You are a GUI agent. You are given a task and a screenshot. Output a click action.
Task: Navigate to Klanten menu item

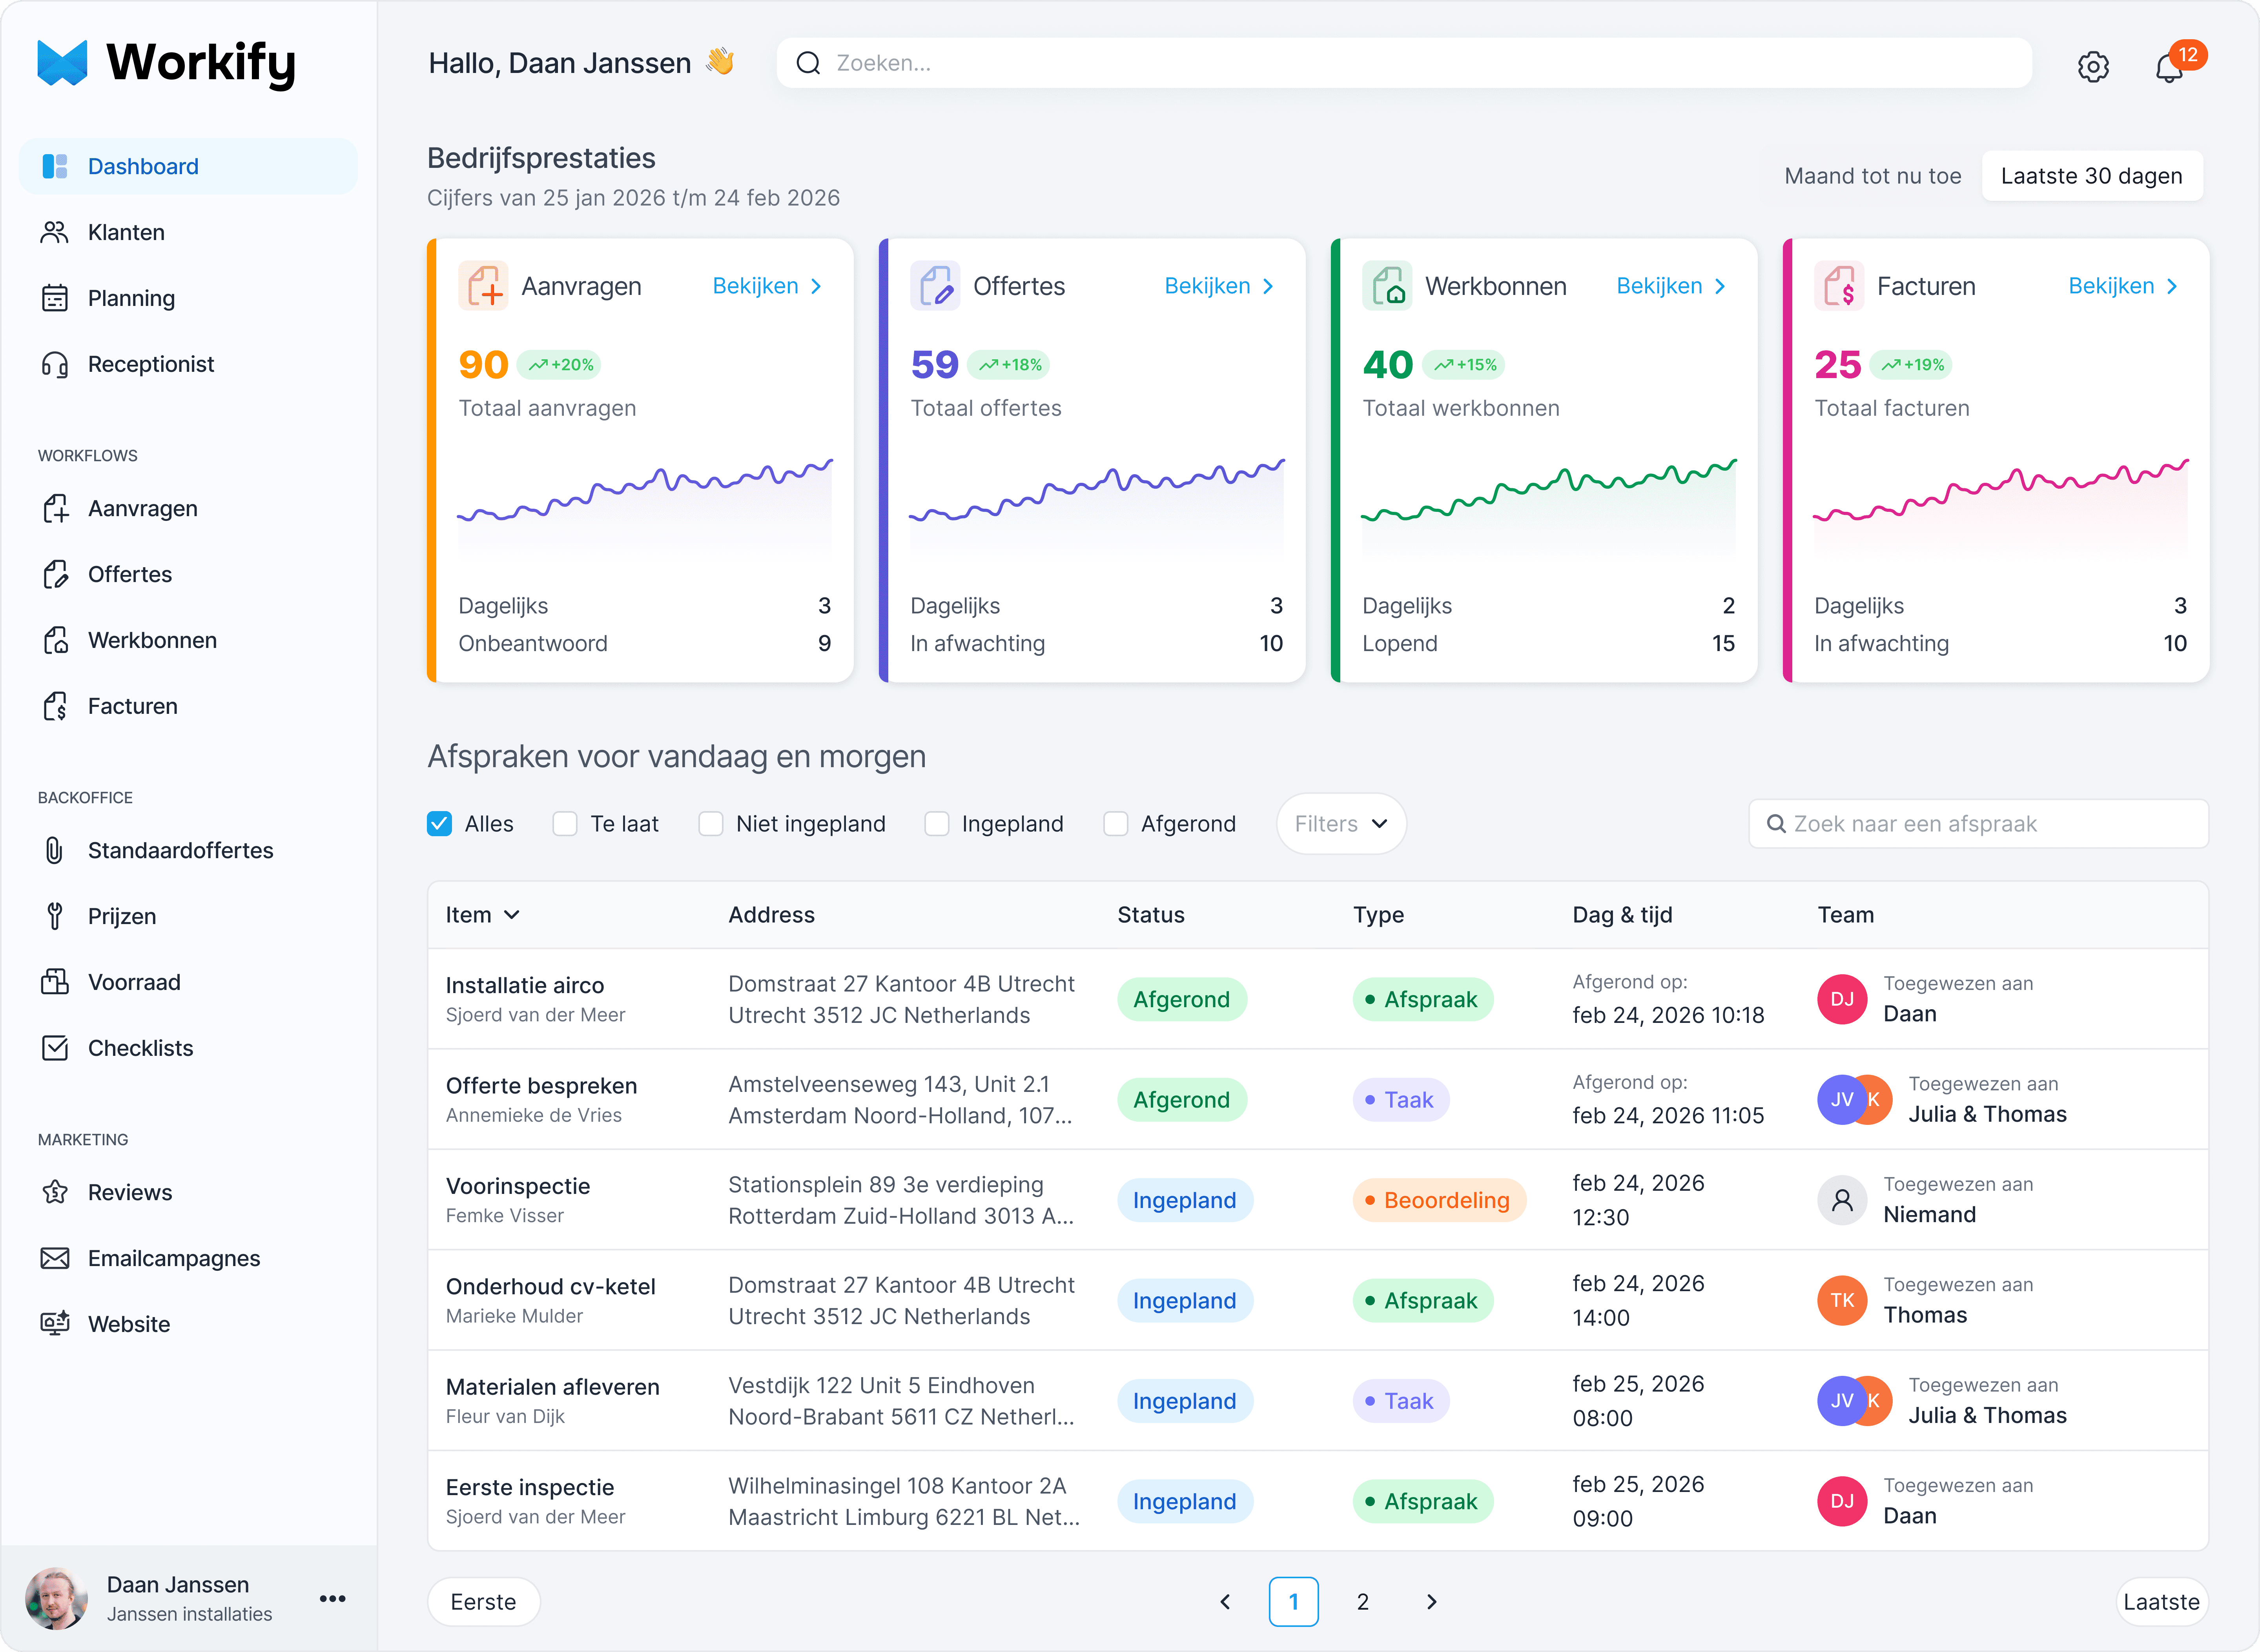[x=188, y=232]
